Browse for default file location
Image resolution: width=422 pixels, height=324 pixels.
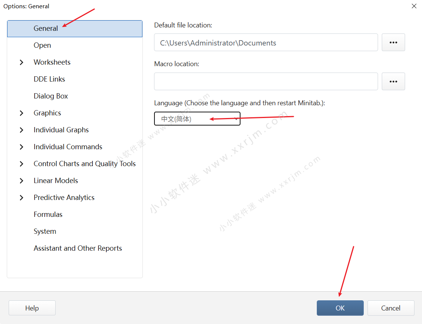(x=393, y=42)
